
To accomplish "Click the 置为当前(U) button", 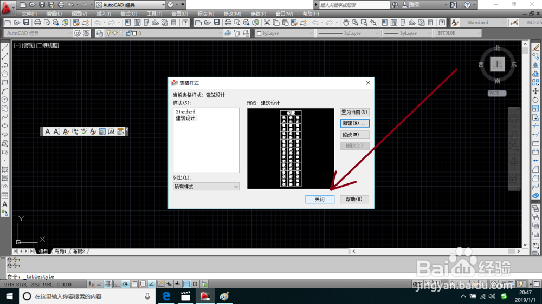I will [354, 112].
